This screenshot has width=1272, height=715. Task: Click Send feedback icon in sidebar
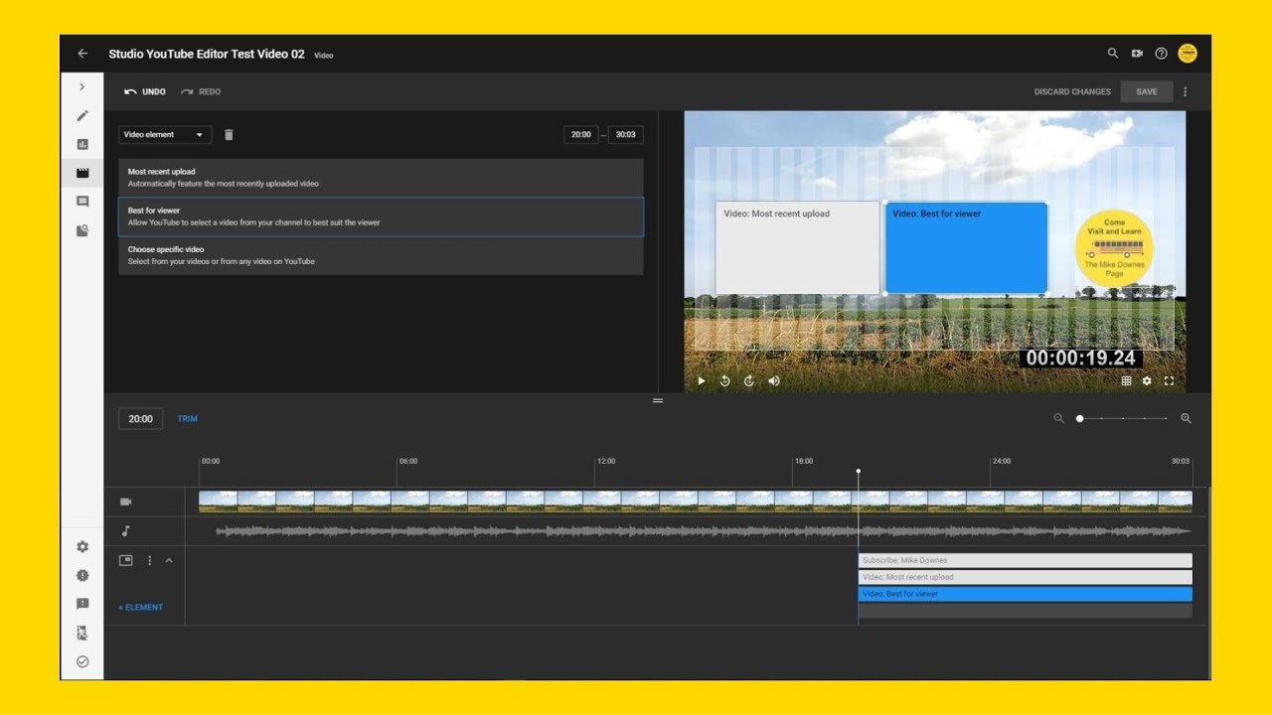click(x=82, y=604)
